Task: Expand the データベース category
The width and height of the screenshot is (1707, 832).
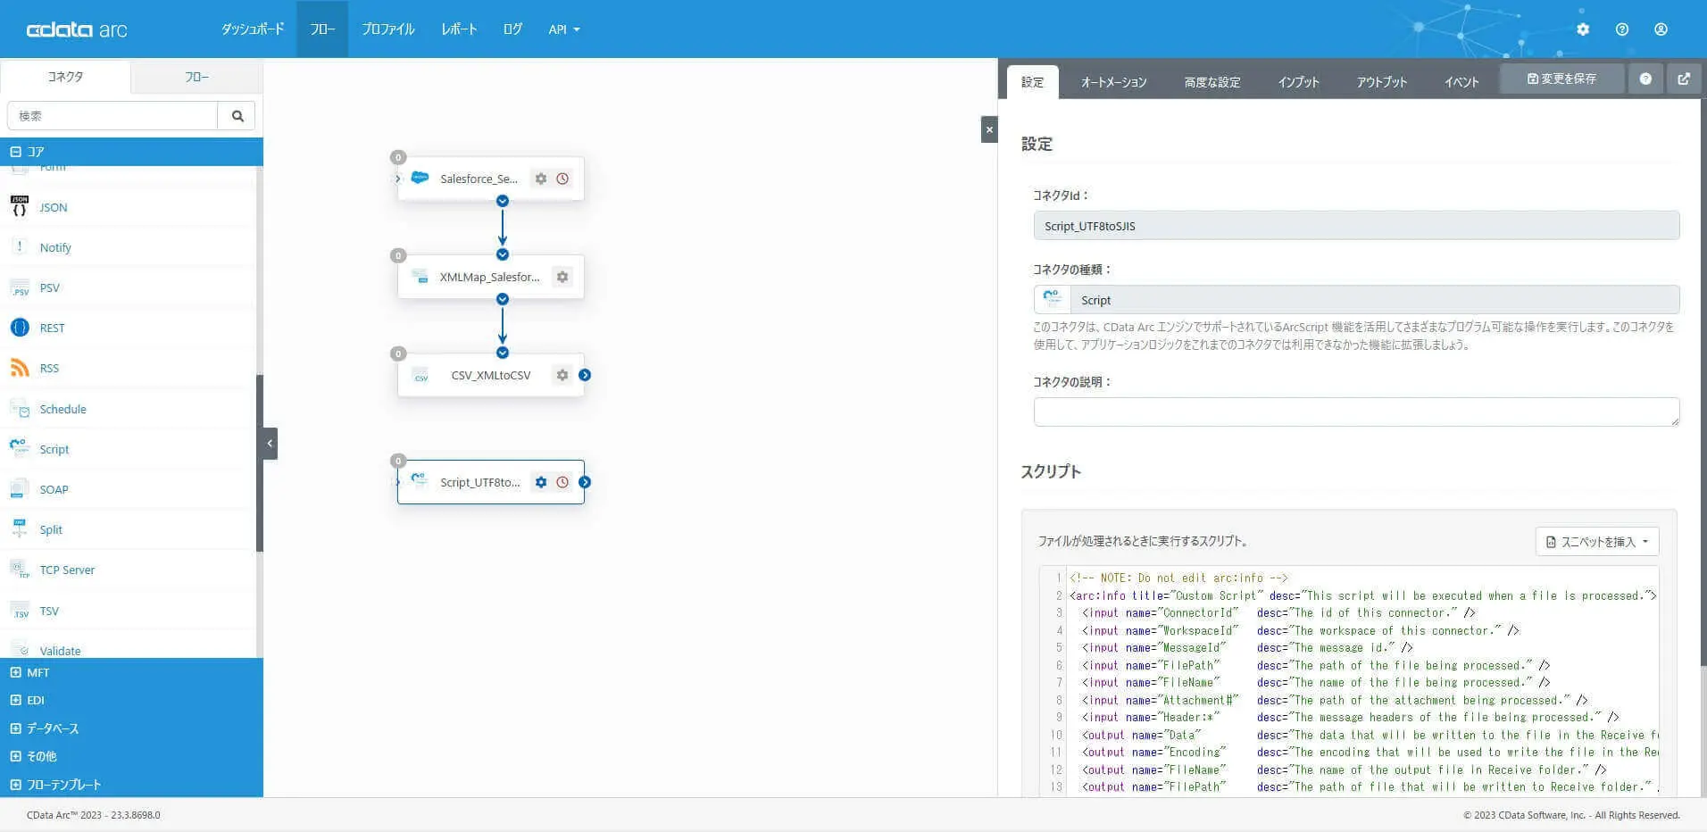Action: coord(15,728)
